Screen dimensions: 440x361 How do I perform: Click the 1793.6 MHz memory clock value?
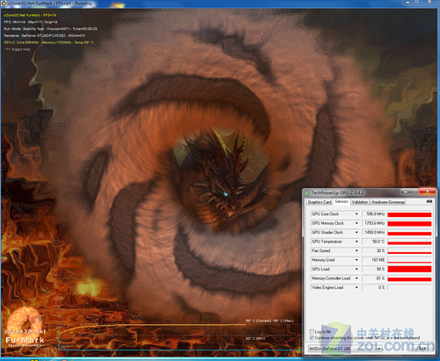[374, 223]
